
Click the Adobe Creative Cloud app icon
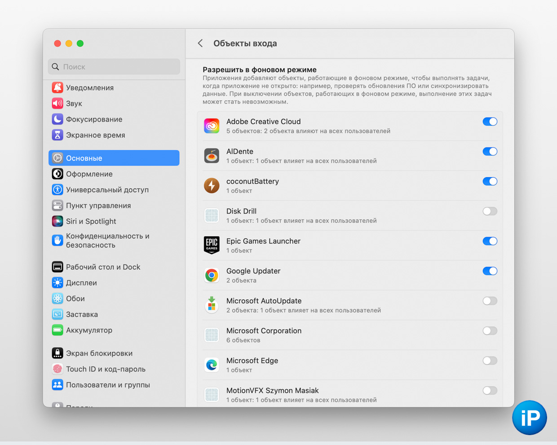click(212, 126)
